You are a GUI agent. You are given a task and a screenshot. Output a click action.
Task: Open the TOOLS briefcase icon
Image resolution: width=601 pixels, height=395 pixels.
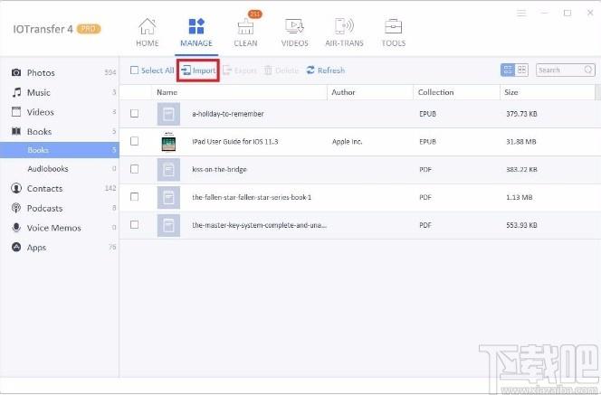(x=393, y=26)
